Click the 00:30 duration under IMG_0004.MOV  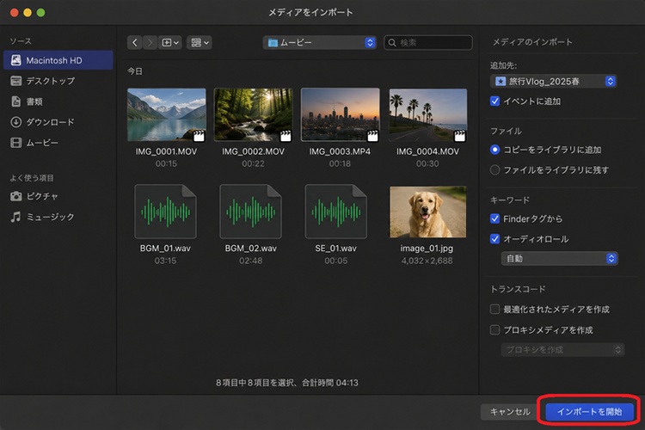point(427,163)
